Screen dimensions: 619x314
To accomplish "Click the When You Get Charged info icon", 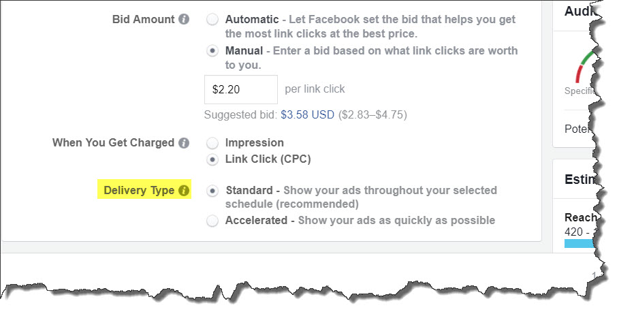I will click(x=184, y=142).
